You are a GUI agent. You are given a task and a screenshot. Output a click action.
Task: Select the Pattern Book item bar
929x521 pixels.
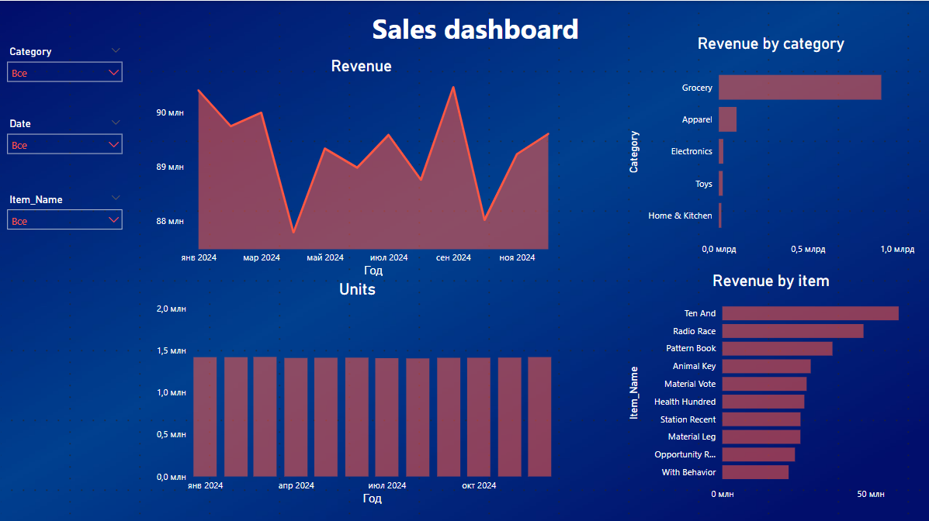(x=778, y=348)
